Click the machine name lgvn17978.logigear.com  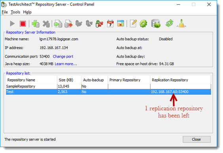tap(59, 39)
